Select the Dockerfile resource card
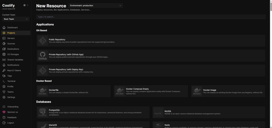This screenshot has height=128, width=272. (74, 91)
